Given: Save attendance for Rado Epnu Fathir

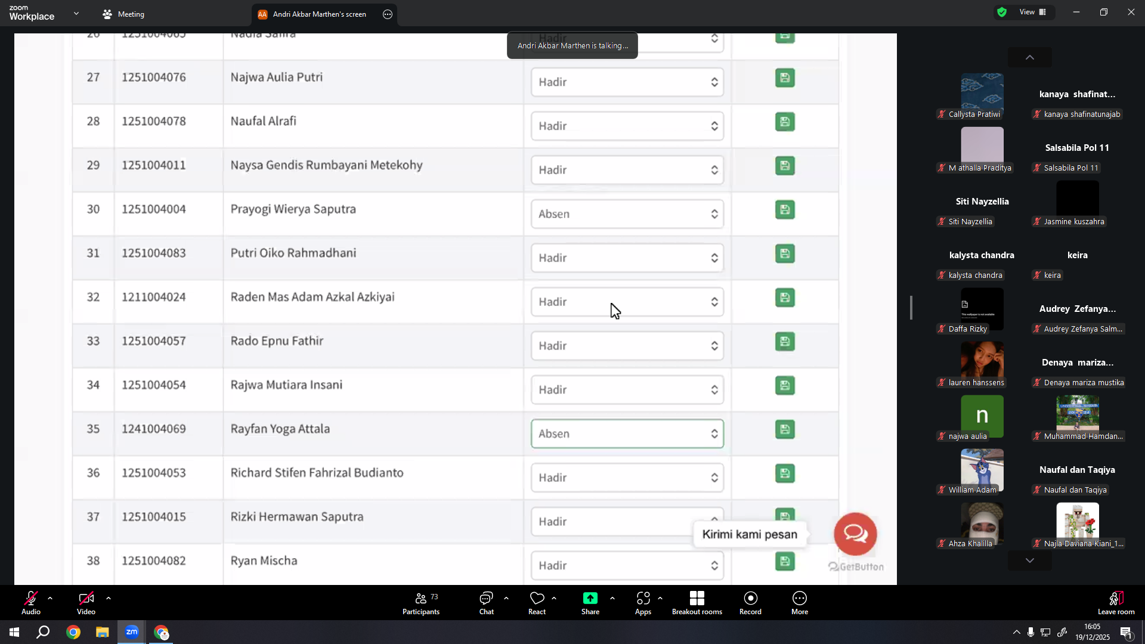Looking at the screenshot, I should point(785,342).
